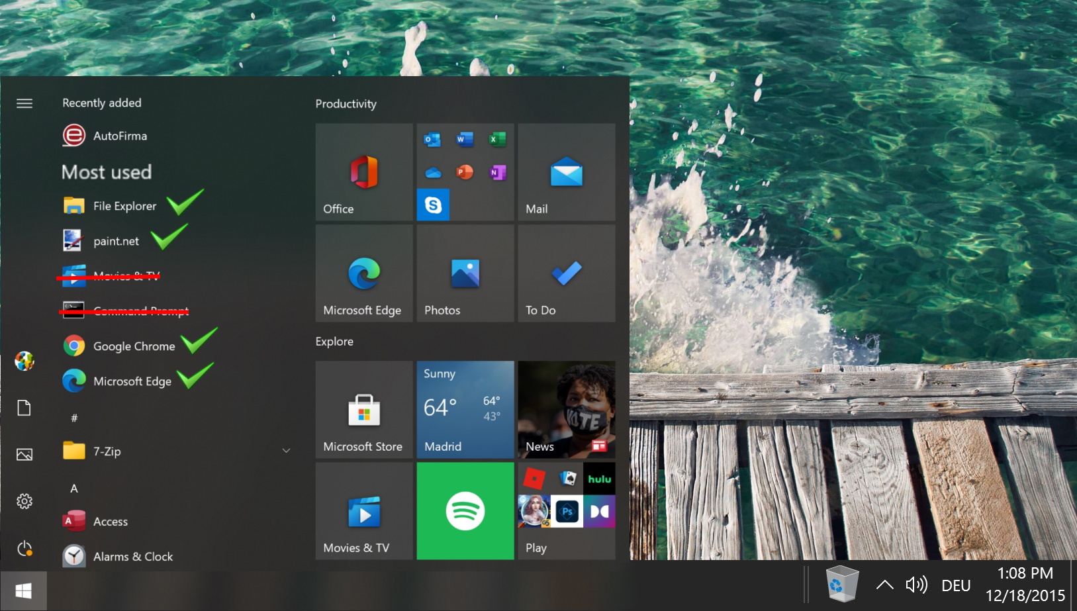Click the Recently added heading
This screenshot has width=1077, height=611.
[102, 103]
